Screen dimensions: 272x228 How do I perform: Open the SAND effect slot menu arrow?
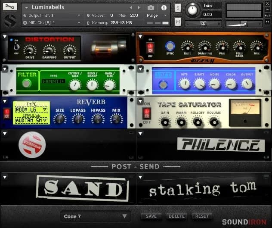coord(4,177)
